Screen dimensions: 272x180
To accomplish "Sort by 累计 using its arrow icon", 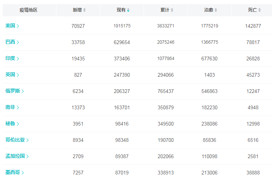I will click(172, 10).
